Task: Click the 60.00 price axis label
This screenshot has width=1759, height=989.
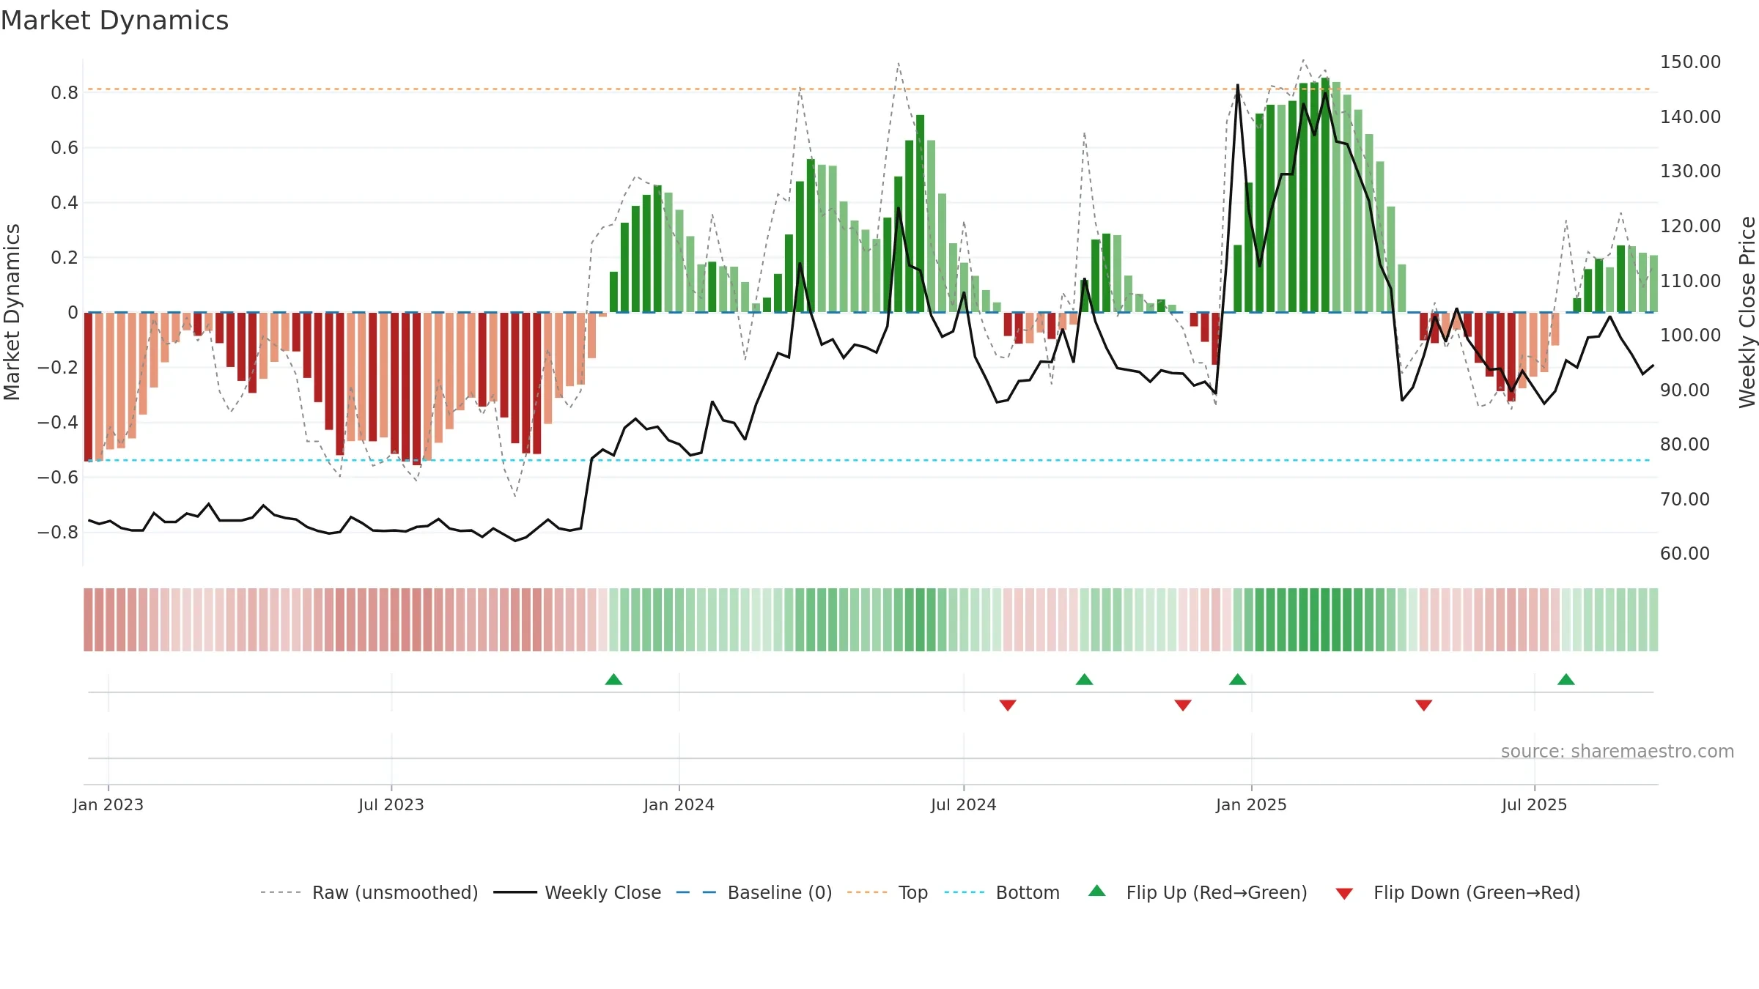Action: (1685, 553)
